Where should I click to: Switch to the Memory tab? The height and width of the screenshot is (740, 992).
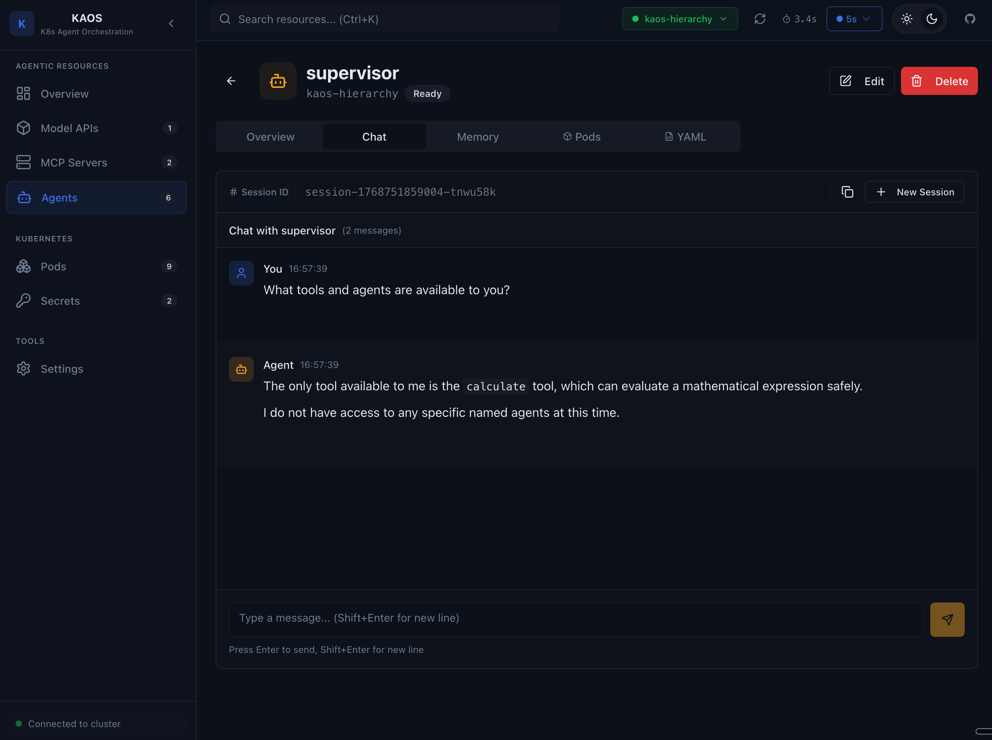477,137
